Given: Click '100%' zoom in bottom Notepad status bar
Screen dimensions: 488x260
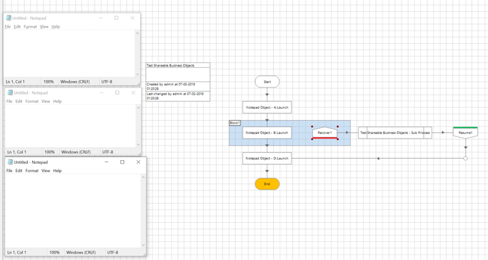Looking at the screenshot, I should coord(55,253).
